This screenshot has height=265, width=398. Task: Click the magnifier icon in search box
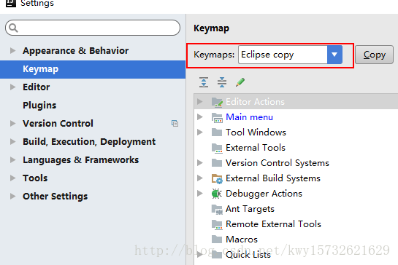click(13, 28)
